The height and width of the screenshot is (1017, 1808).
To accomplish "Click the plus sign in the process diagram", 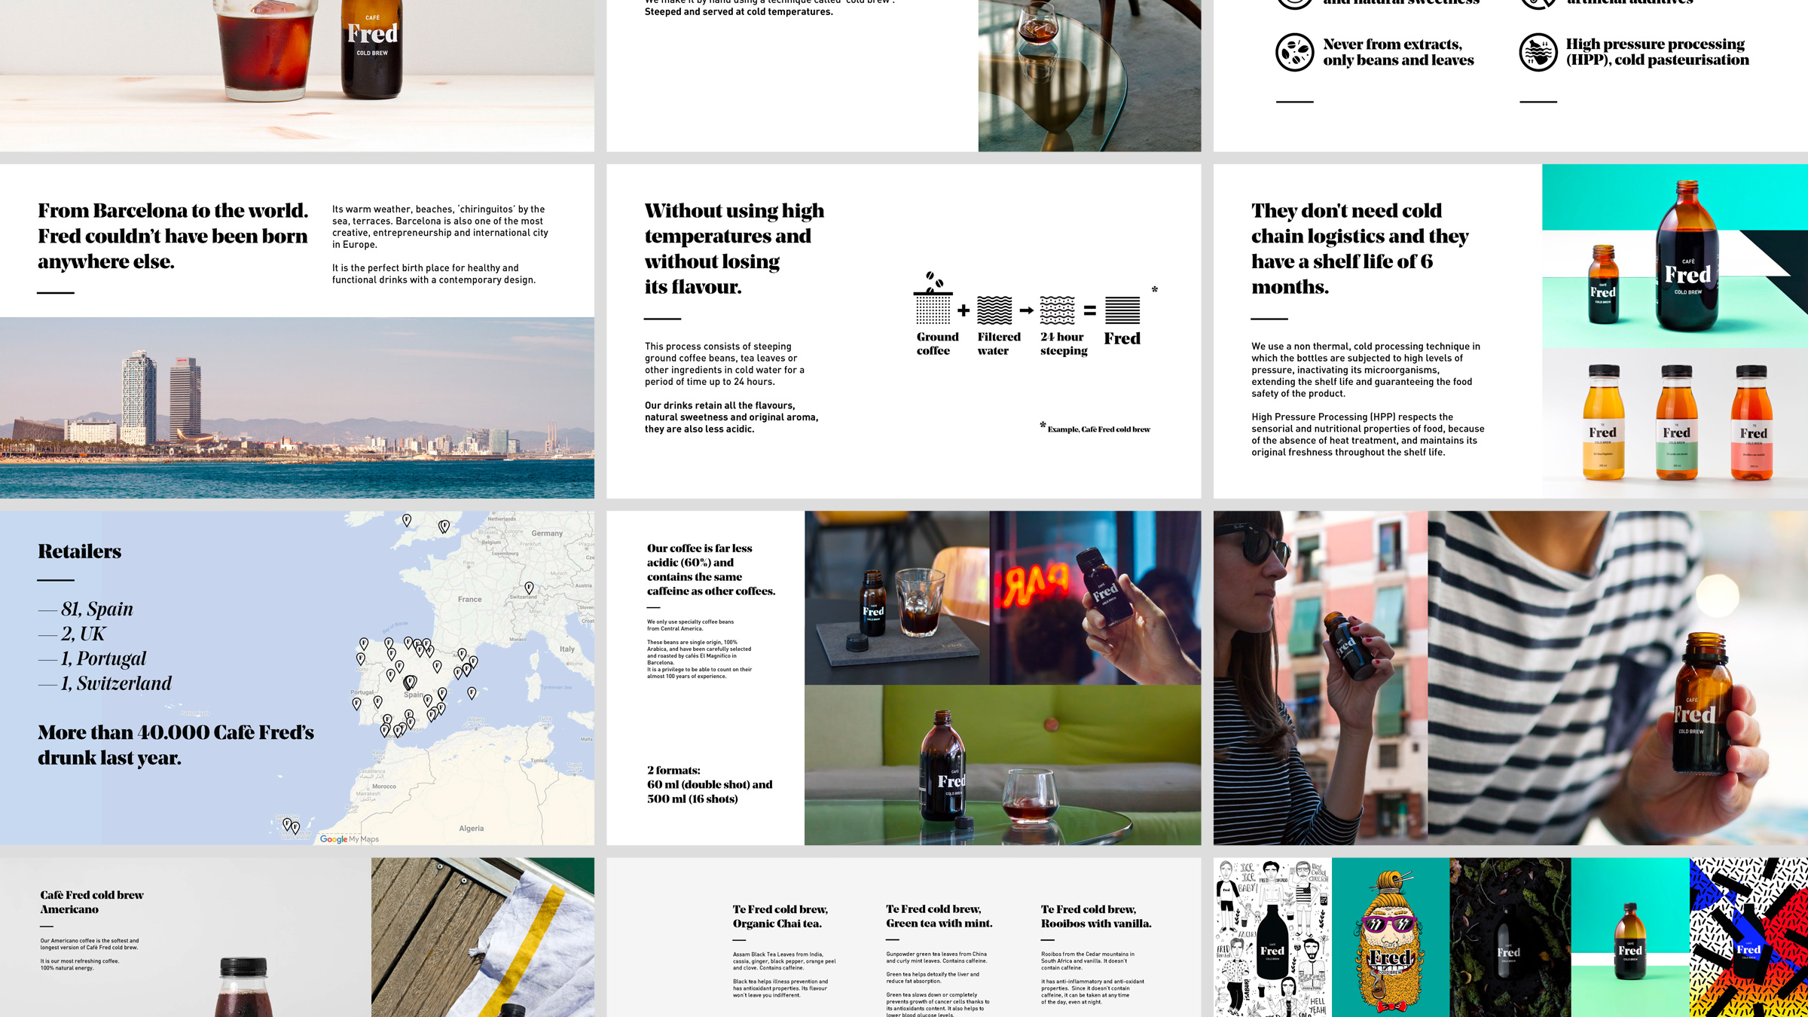I will point(964,310).
